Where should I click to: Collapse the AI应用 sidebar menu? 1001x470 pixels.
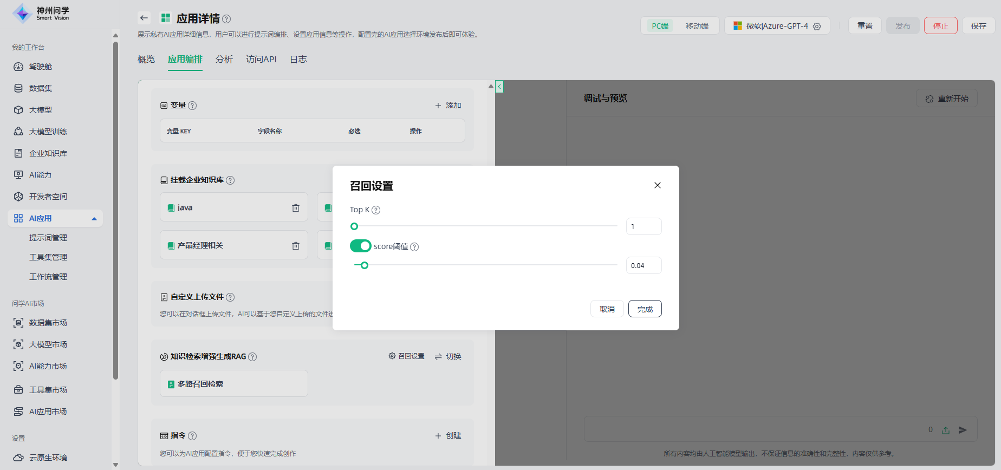(x=94, y=219)
